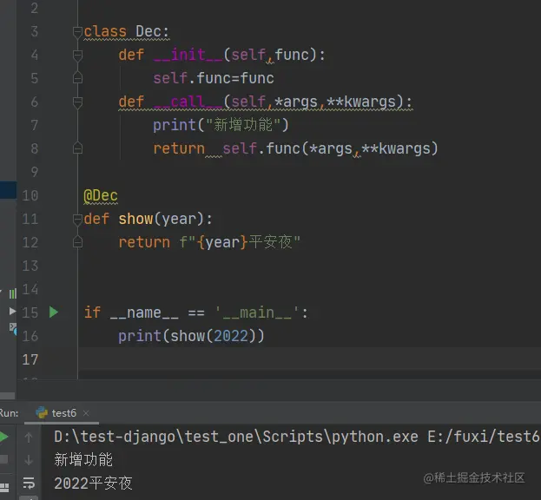This screenshot has width=541, height=500.
Task: Click the fold end marker on line 5
Action: tap(77, 78)
